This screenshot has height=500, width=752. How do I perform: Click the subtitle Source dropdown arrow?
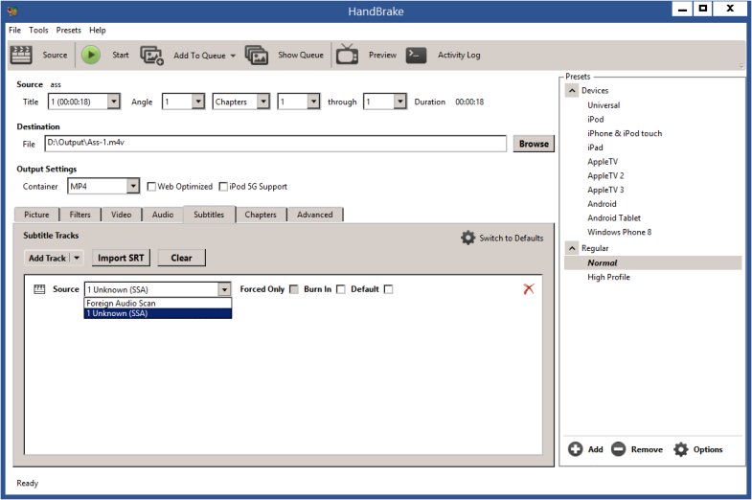(x=224, y=289)
